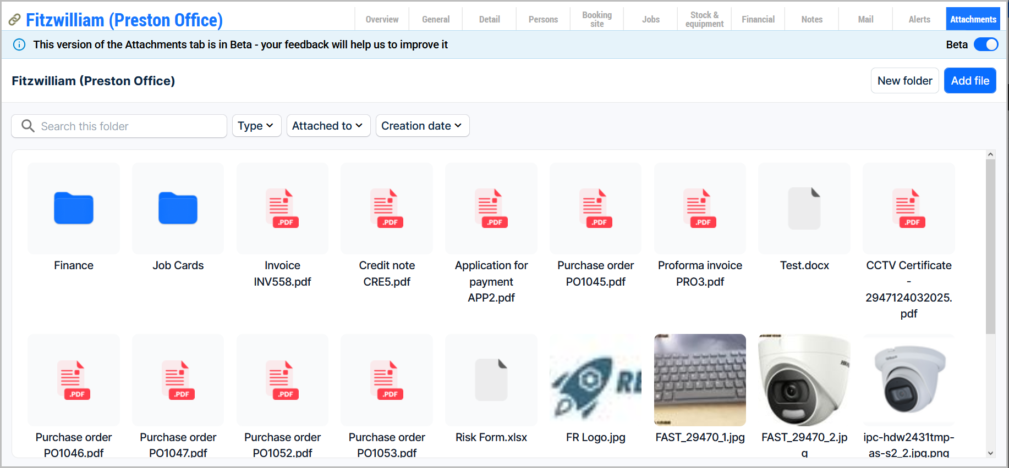This screenshot has width=1009, height=468.
Task: Open the Job Cards folder
Action: click(178, 208)
